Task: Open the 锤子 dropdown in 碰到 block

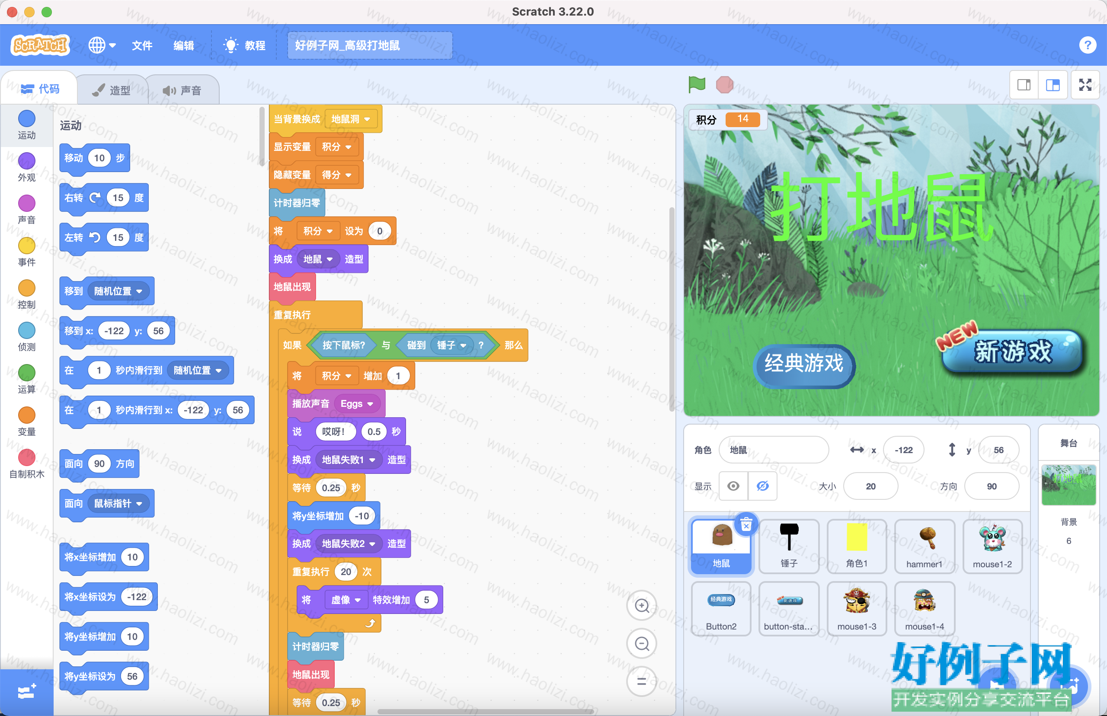Action: [x=451, y=345]
